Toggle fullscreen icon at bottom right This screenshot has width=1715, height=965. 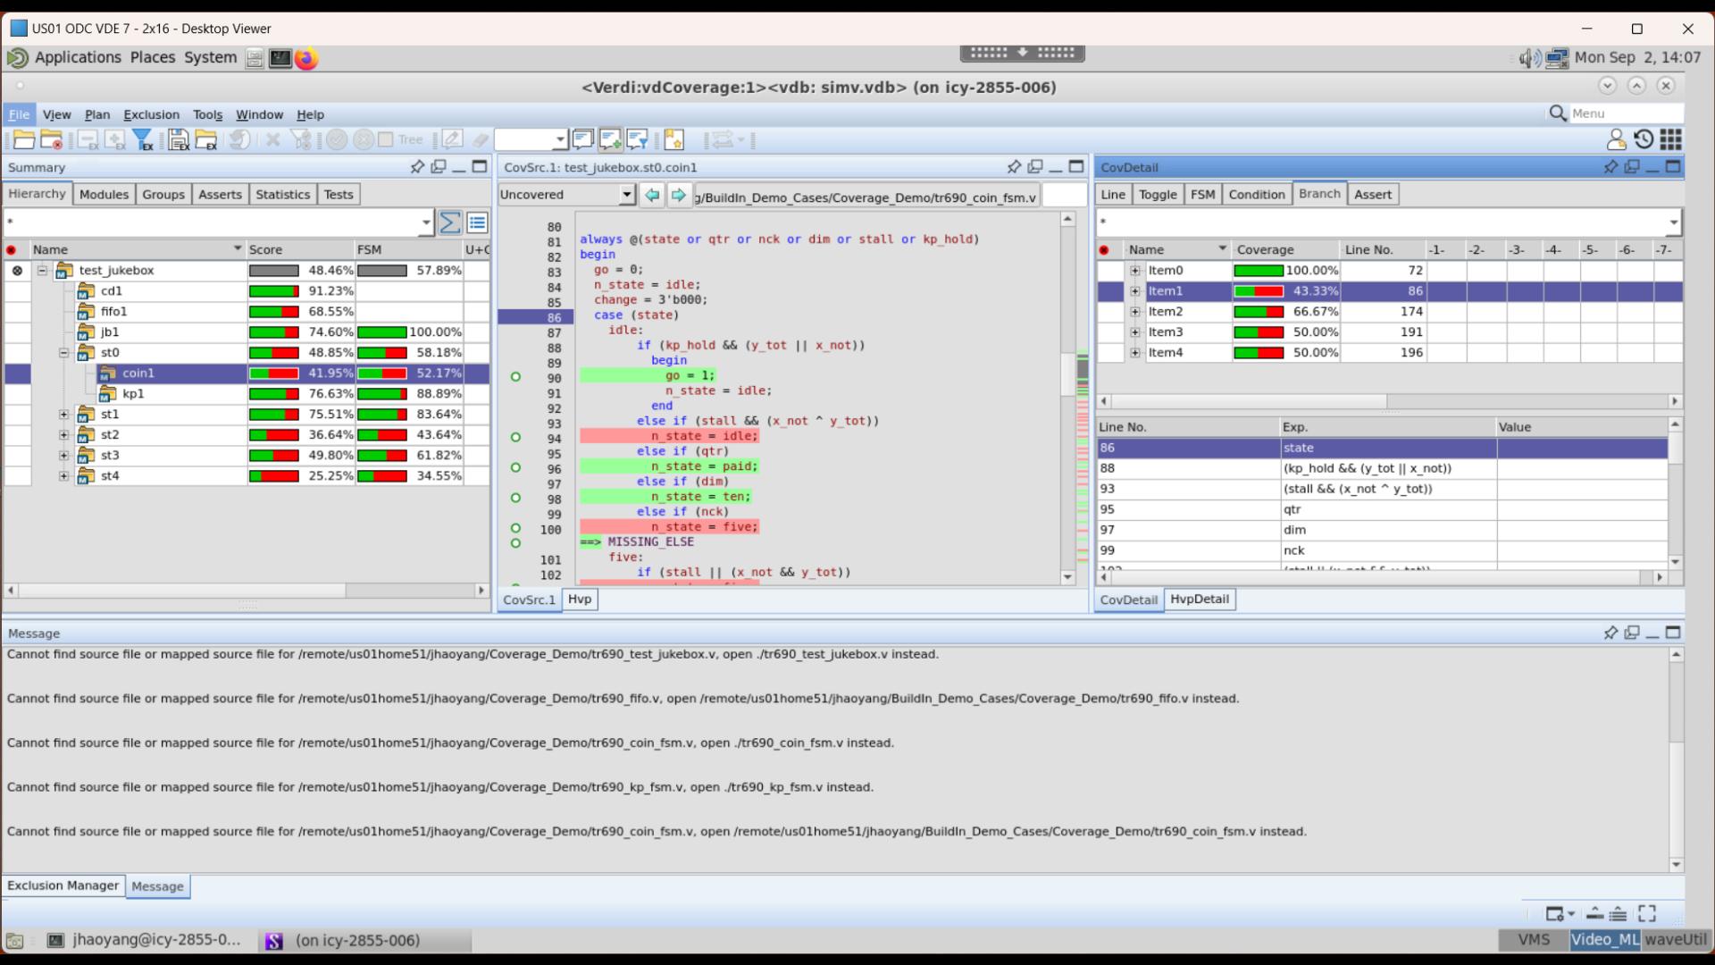coord(1647,913)
